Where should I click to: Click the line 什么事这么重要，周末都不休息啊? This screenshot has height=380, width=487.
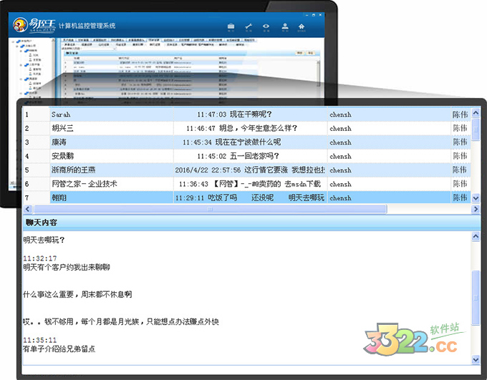point(77,294)
